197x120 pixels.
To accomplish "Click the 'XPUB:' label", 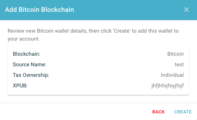I will coord(20,86).
